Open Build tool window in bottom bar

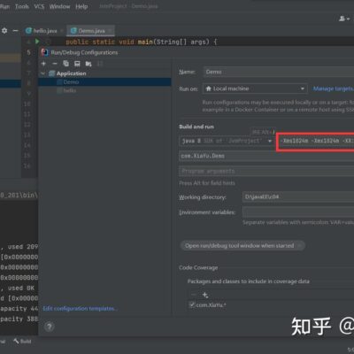click(22, 342)
